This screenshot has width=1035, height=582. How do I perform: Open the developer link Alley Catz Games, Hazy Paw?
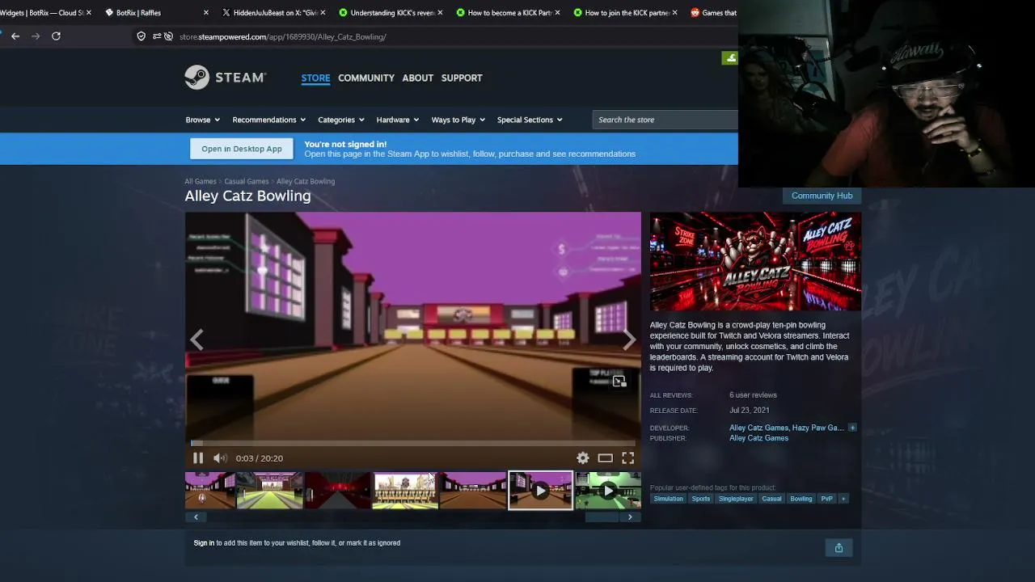pyautogui.click(x=787, y=428)
